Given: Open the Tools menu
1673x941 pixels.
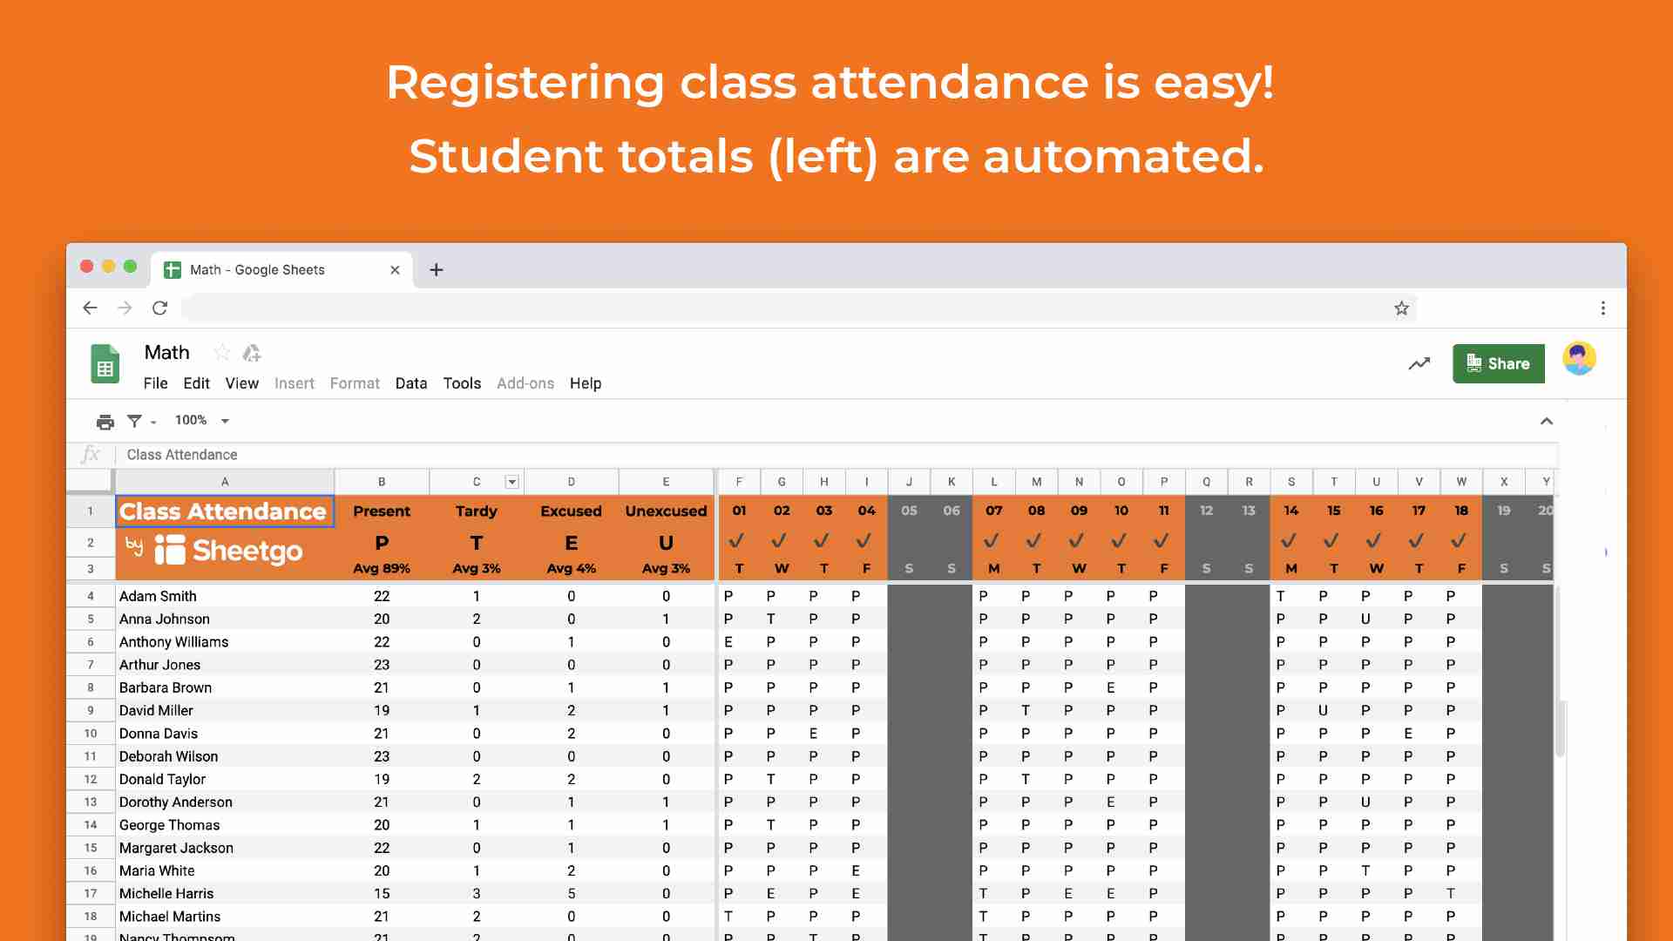Looking at the screenshot, I should tap(462, 382).
